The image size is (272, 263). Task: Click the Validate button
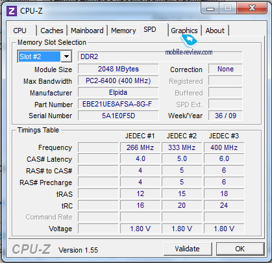[x=188, y=249]
